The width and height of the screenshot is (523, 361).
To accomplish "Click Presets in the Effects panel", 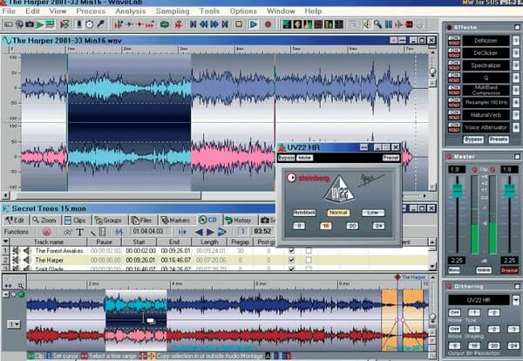I will 499,140.
